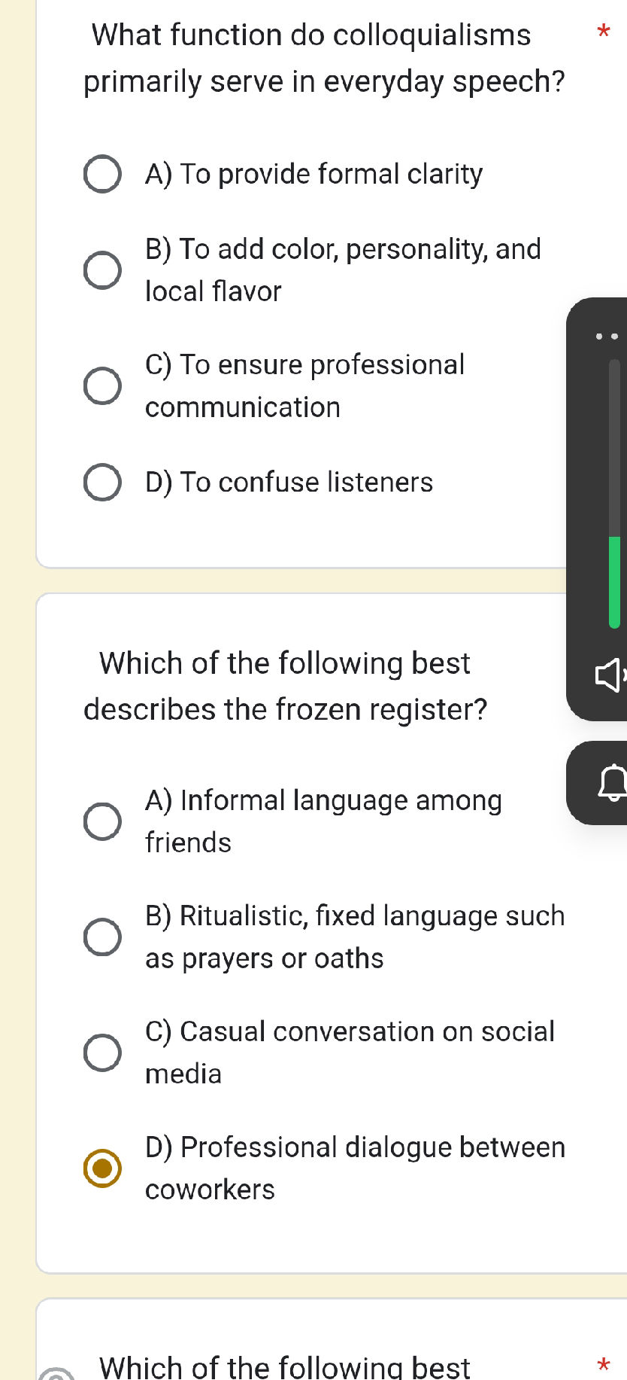Select answer A) To provide formal clarity
Screen dimensions: 627x1380
coord(103,174)
